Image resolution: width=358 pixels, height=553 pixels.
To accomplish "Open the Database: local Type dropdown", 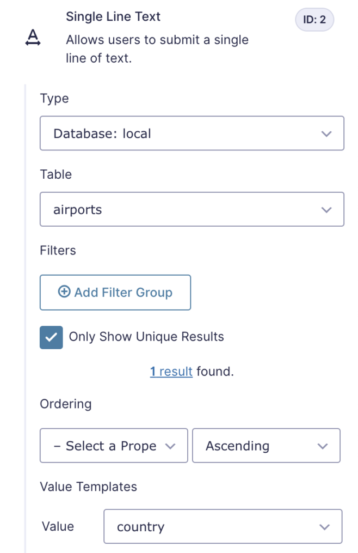I will (x=192, y=133).
